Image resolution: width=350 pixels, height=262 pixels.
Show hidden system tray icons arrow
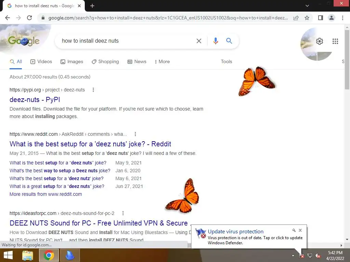click(x=293, y=256)
